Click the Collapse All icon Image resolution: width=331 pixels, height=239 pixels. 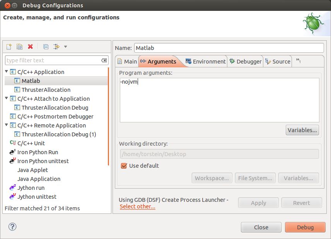(46, 46)
